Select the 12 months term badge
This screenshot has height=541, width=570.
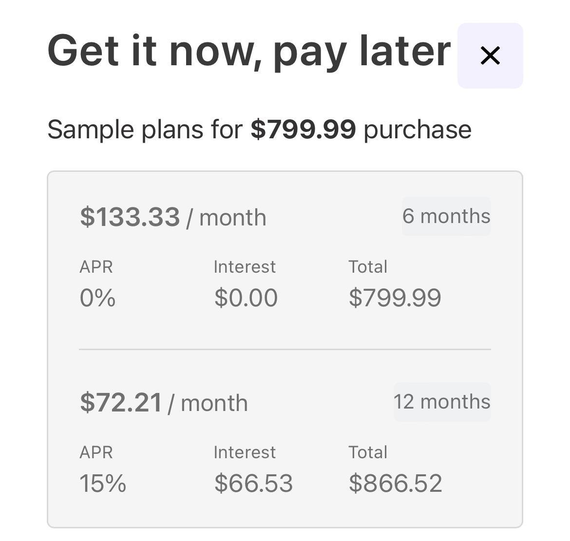(442, 402)
